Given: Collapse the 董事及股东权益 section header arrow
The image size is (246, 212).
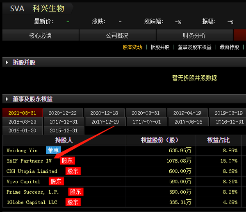Looking at the screenshot, I should (7, 99).
